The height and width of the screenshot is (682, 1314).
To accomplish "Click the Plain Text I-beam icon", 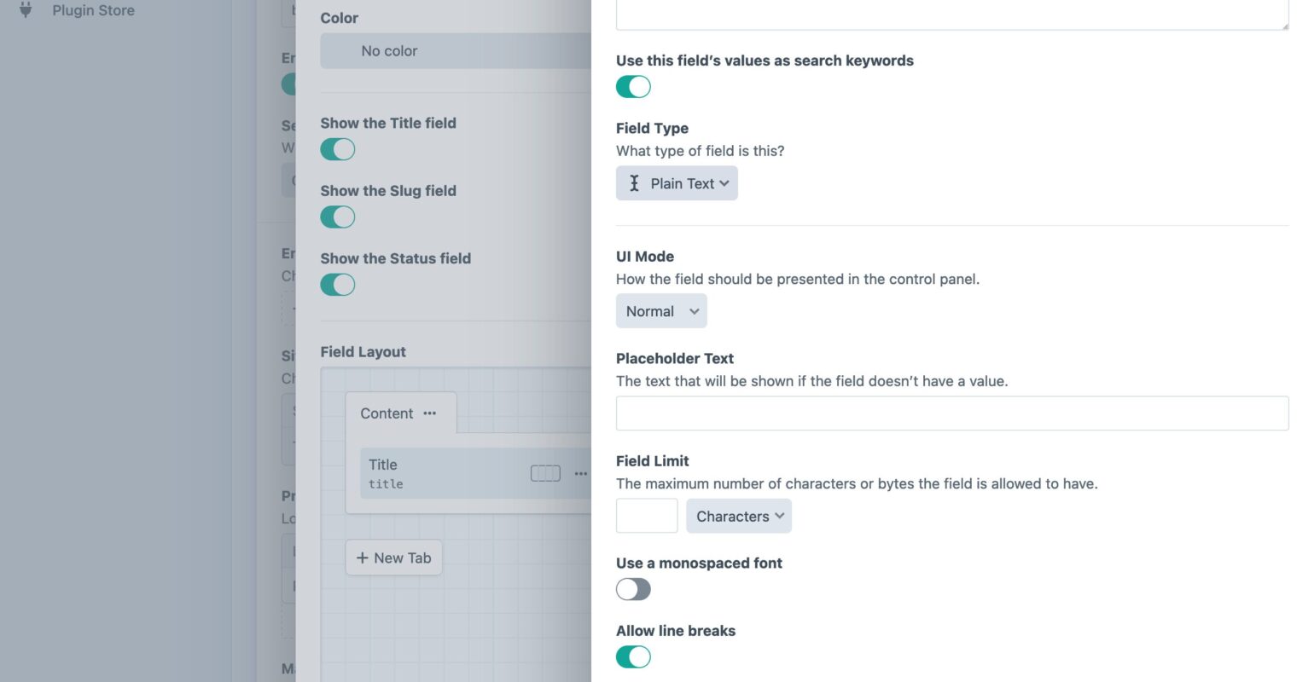I will tap(634, 183).
